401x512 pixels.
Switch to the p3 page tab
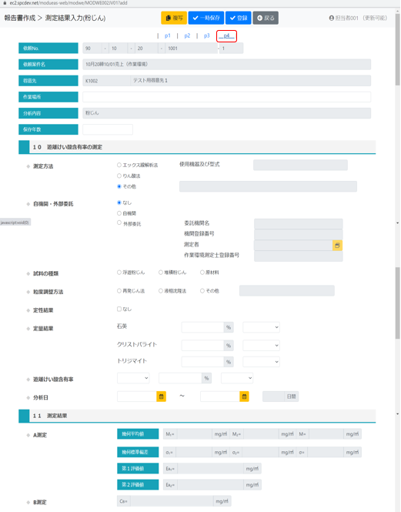207,35
